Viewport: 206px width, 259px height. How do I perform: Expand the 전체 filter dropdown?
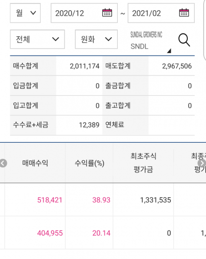(x=37, y=39)
